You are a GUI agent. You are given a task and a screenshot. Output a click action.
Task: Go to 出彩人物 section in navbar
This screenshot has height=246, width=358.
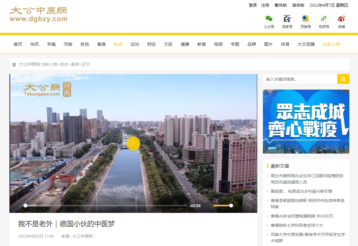[x=331, y=44]
